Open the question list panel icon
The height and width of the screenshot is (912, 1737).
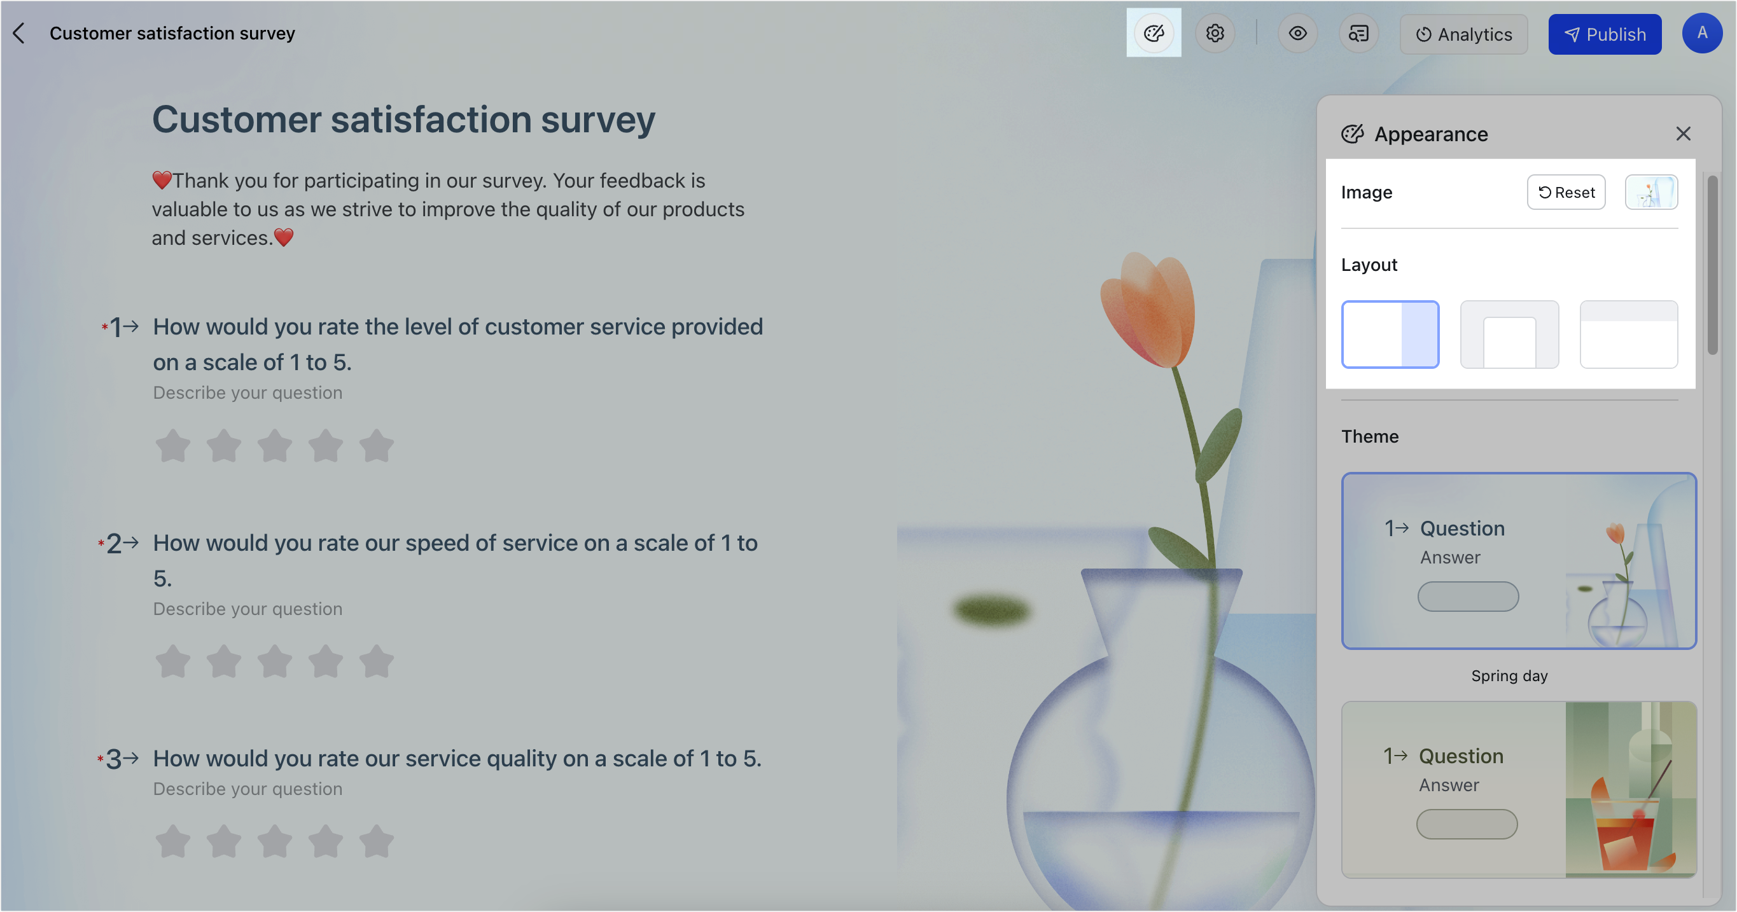pyautogui.click(x=1358, y=33)
